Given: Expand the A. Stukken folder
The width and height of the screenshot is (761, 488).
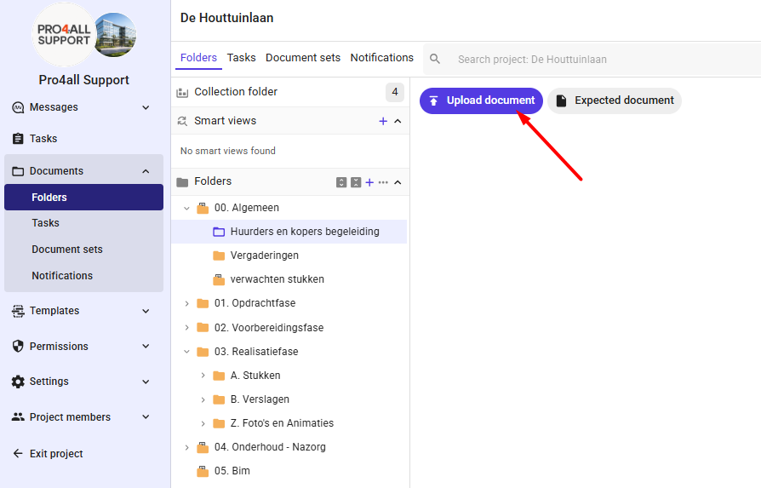Looking at the screenshot, I should (203, 376).
